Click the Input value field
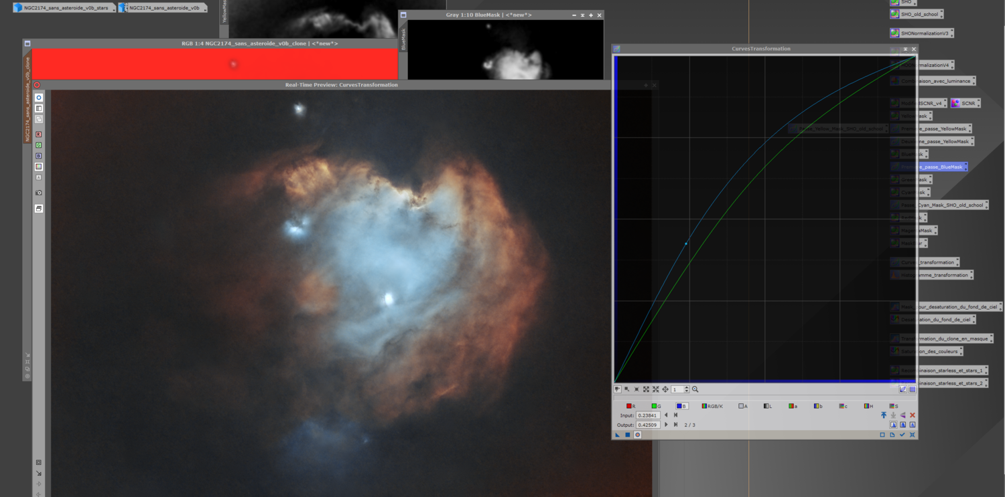Viewport: 1005px width, 497px height. (x=649, y=415)
